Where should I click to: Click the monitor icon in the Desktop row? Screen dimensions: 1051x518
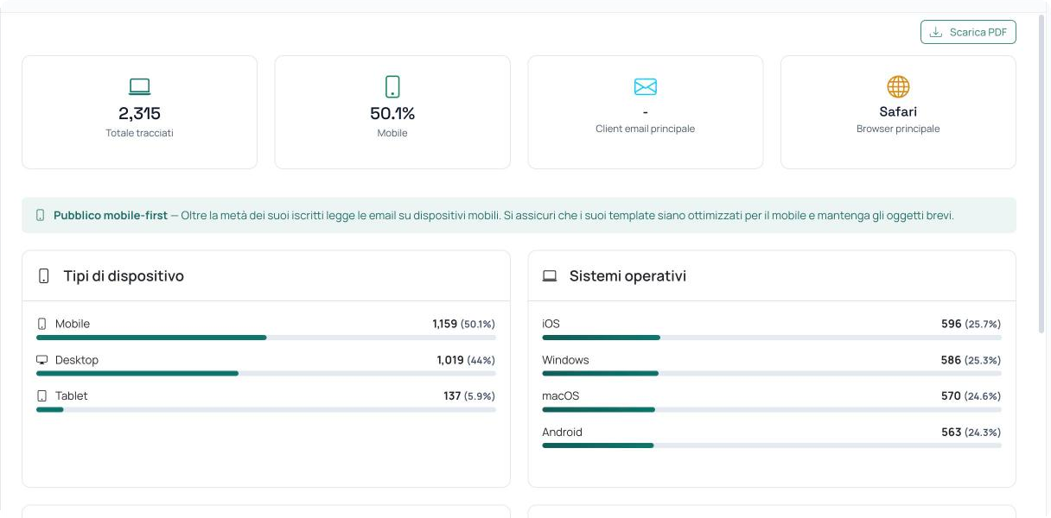coord(41,360)
